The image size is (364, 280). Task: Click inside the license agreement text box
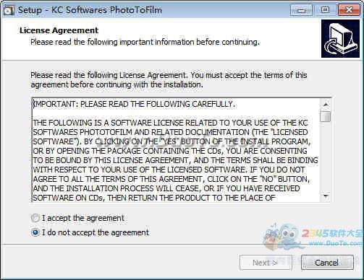click(176, 150)
